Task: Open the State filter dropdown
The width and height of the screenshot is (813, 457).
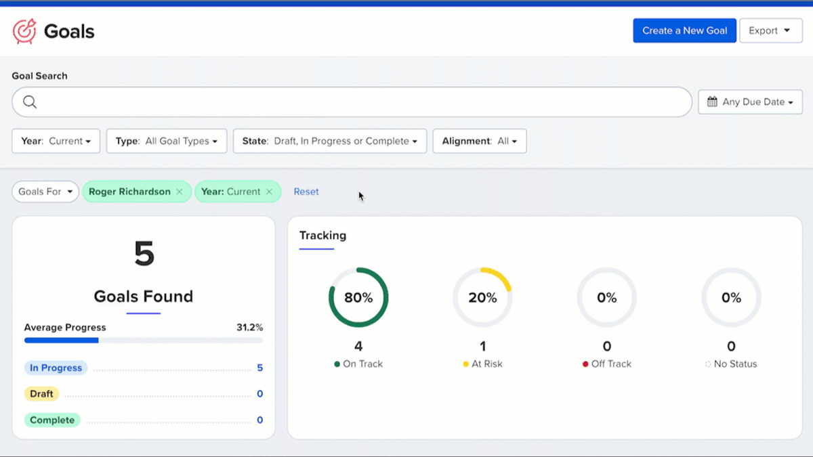Action: (330, 142)
